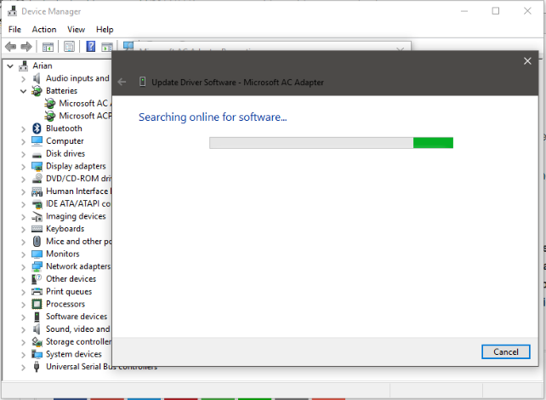Click the Sound, video speaker icon
Image resolution: width=546 pixels, height=400 pixels.
pyautogui.click(x=37, y=329)
